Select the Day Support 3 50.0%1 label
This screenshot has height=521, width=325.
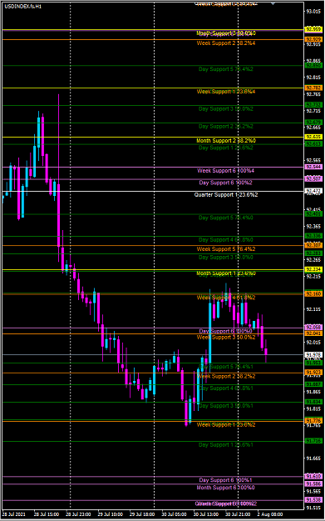[x=226, y=405]
